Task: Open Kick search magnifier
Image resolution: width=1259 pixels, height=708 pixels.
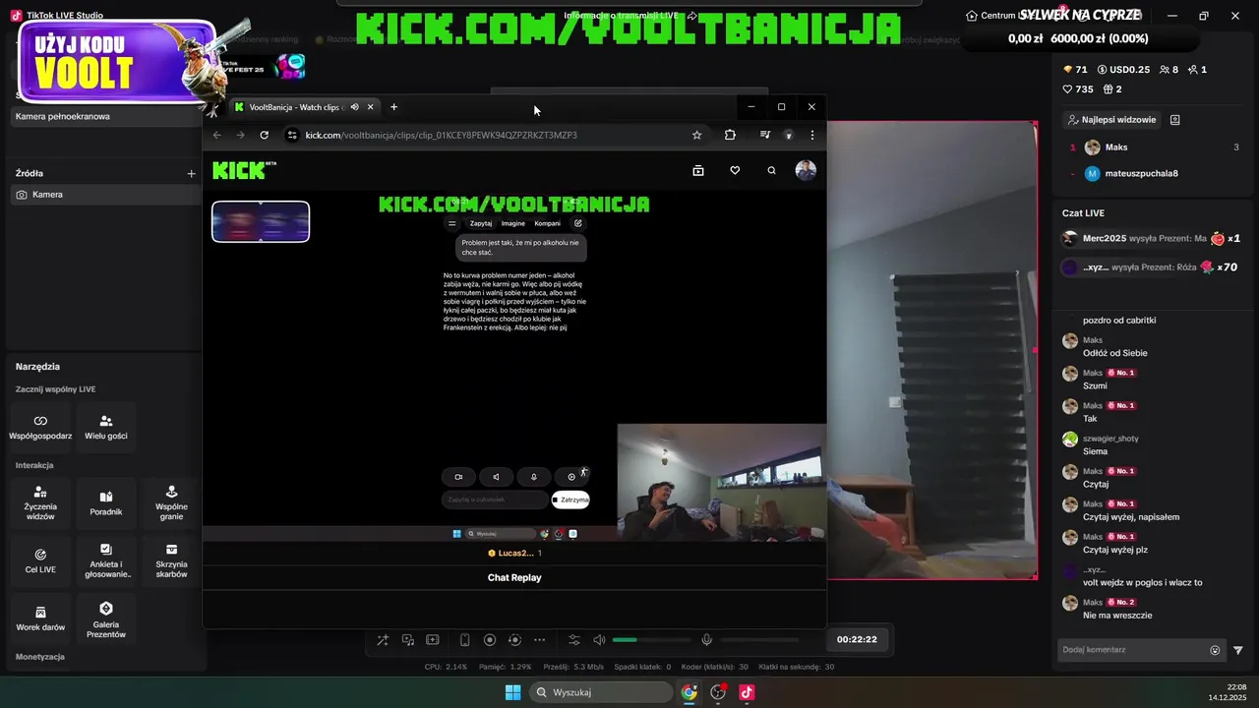Action: tap(771, 170)
